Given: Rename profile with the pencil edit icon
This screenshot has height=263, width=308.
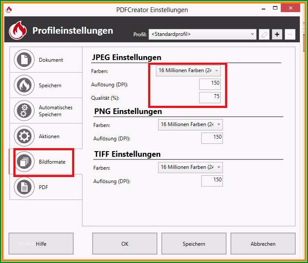Looking at the screenshot, I should [264, 35].
